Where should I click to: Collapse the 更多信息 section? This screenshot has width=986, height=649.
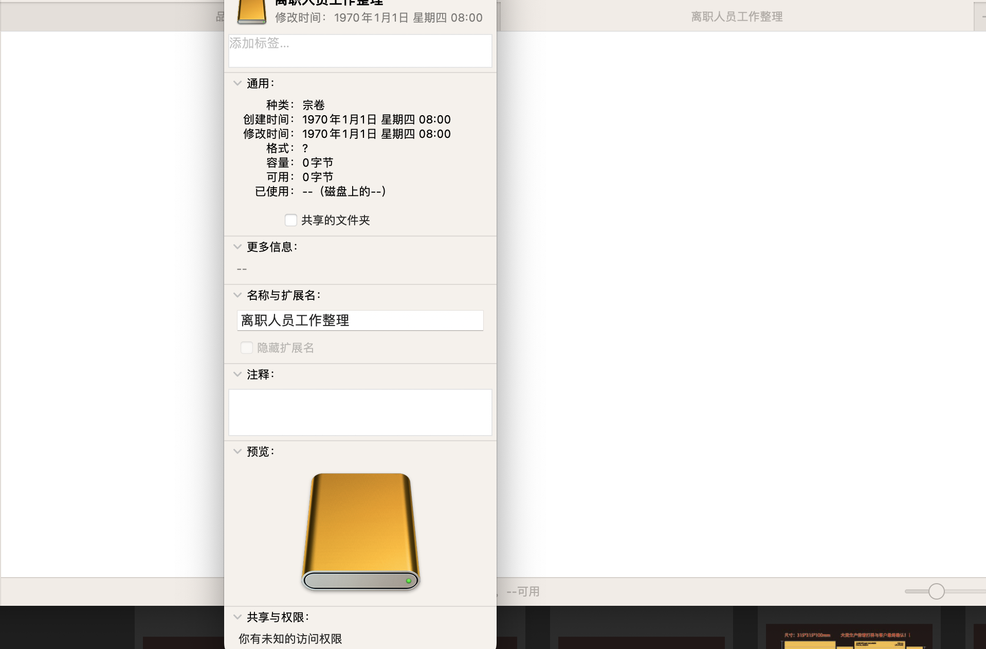point(238,247)
